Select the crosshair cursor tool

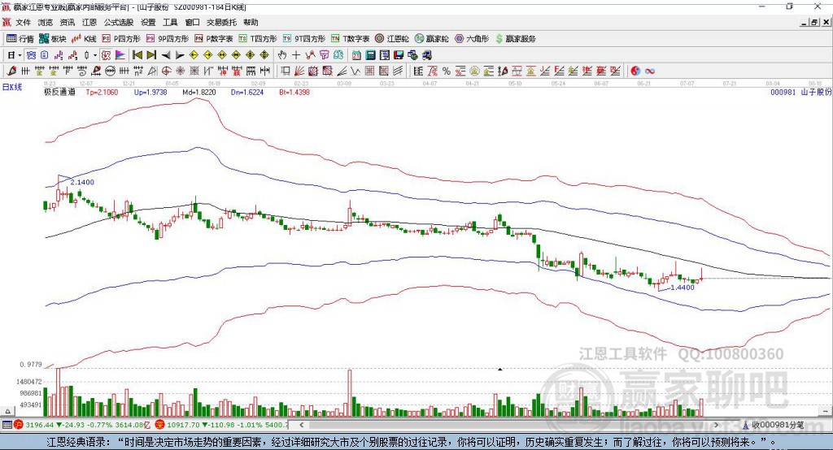click(x=296, y=55)
